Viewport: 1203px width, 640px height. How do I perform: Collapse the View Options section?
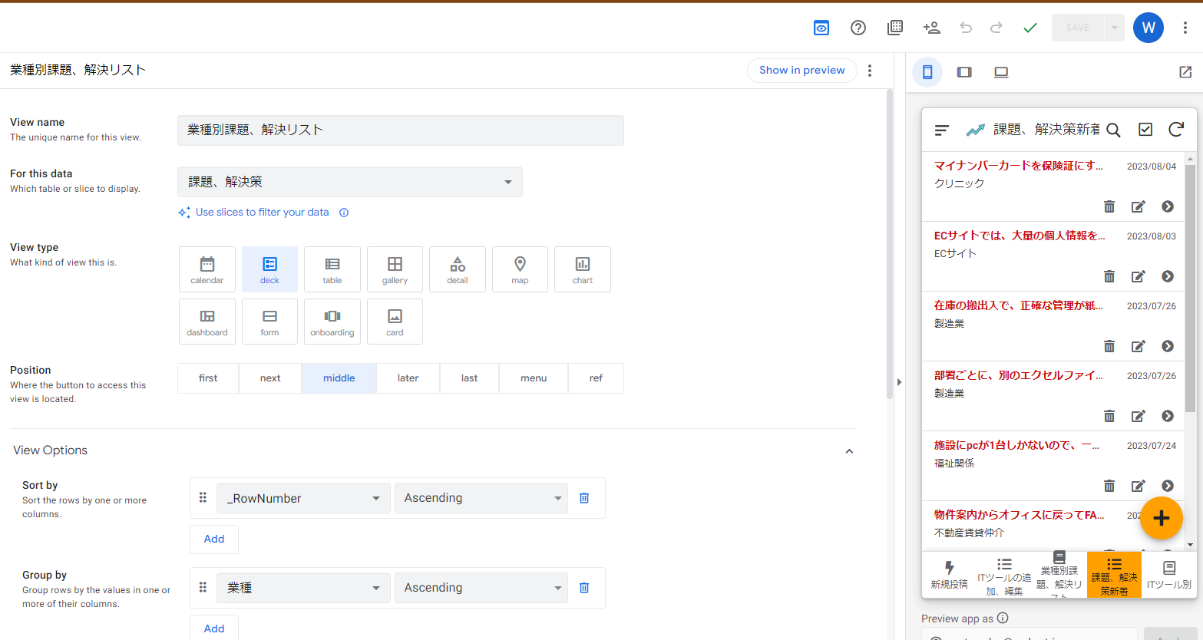point(848,451)
